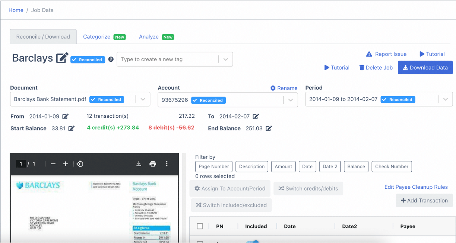The image size is (456, 243).
Task: Click the 8 debit(s) -56.62 text
Action: point(171,127)
